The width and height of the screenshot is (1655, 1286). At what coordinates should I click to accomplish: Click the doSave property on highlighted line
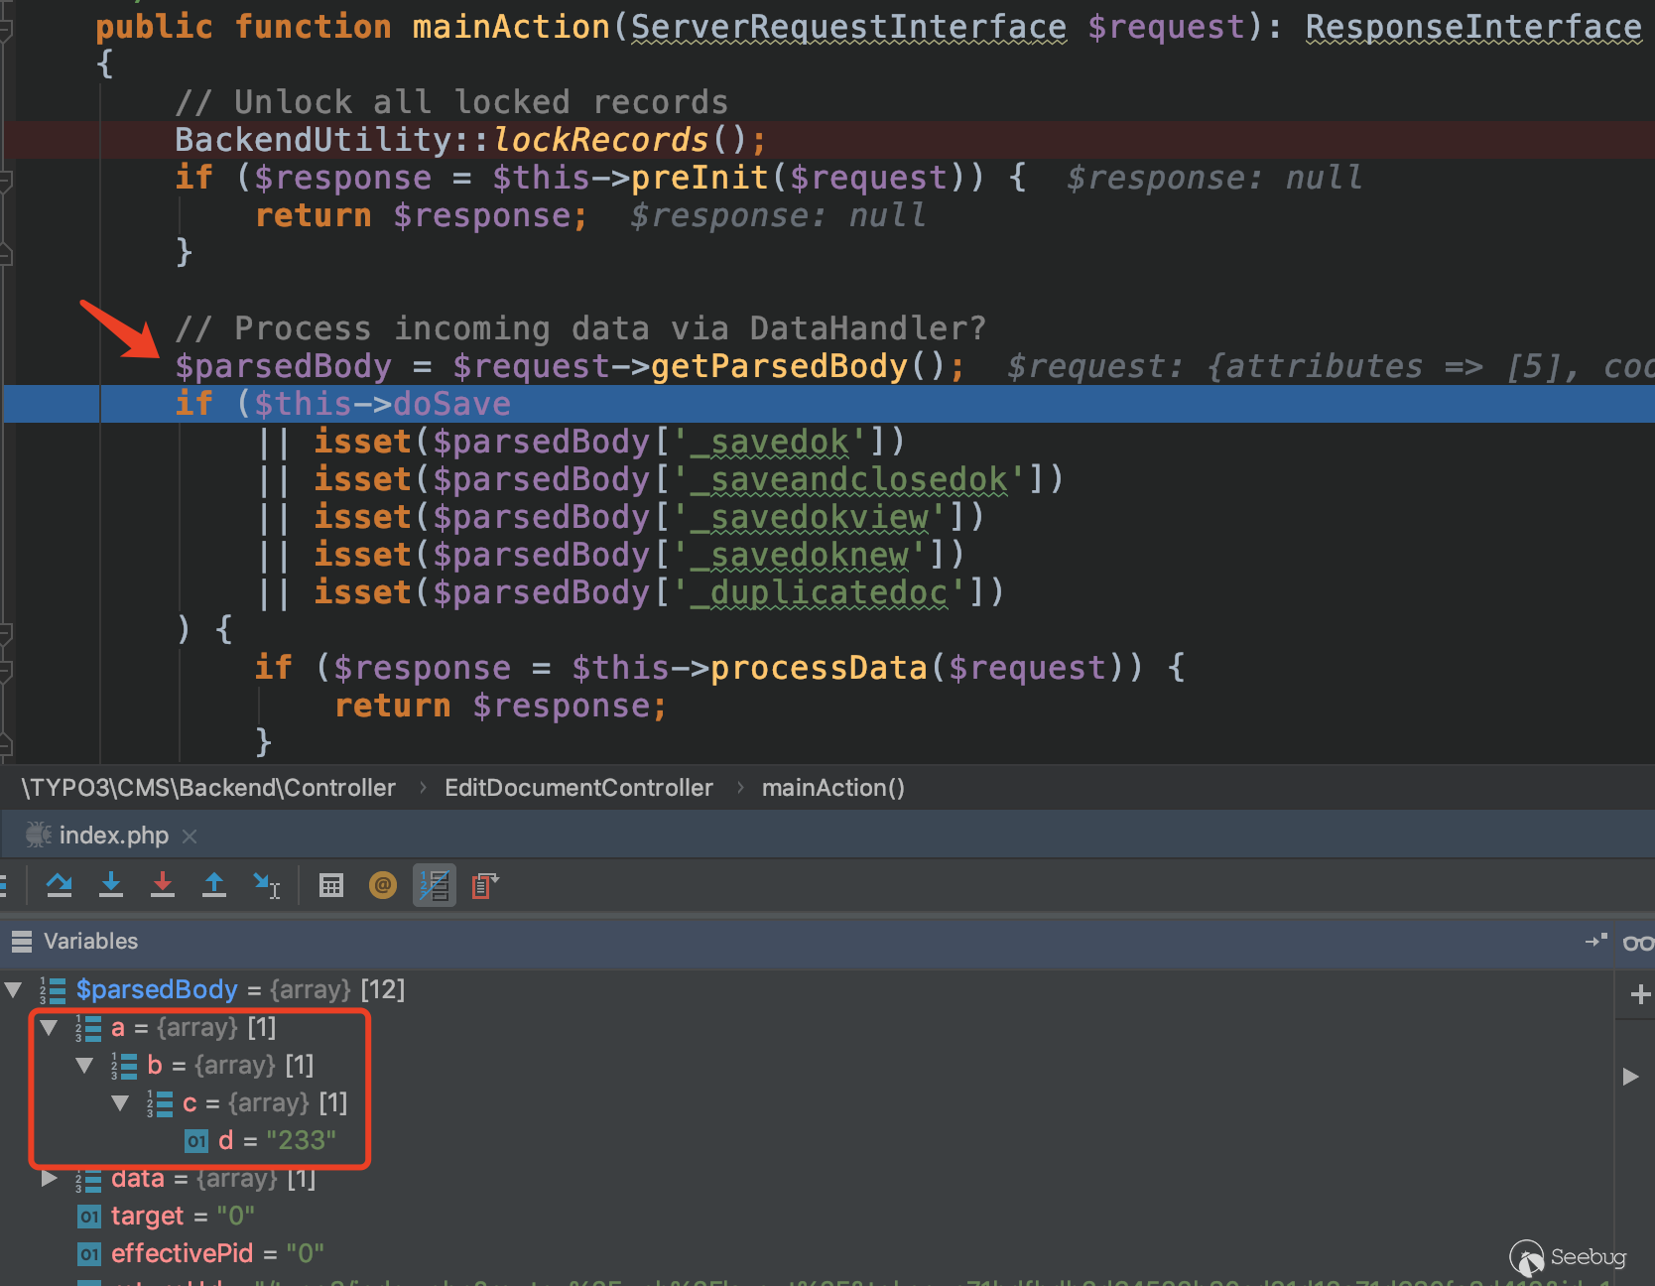(x=451, y=404)
